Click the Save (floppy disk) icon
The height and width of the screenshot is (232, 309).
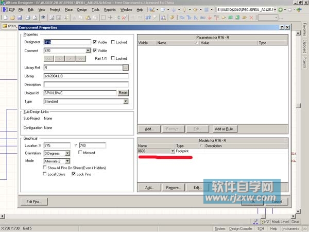point(20,18)
